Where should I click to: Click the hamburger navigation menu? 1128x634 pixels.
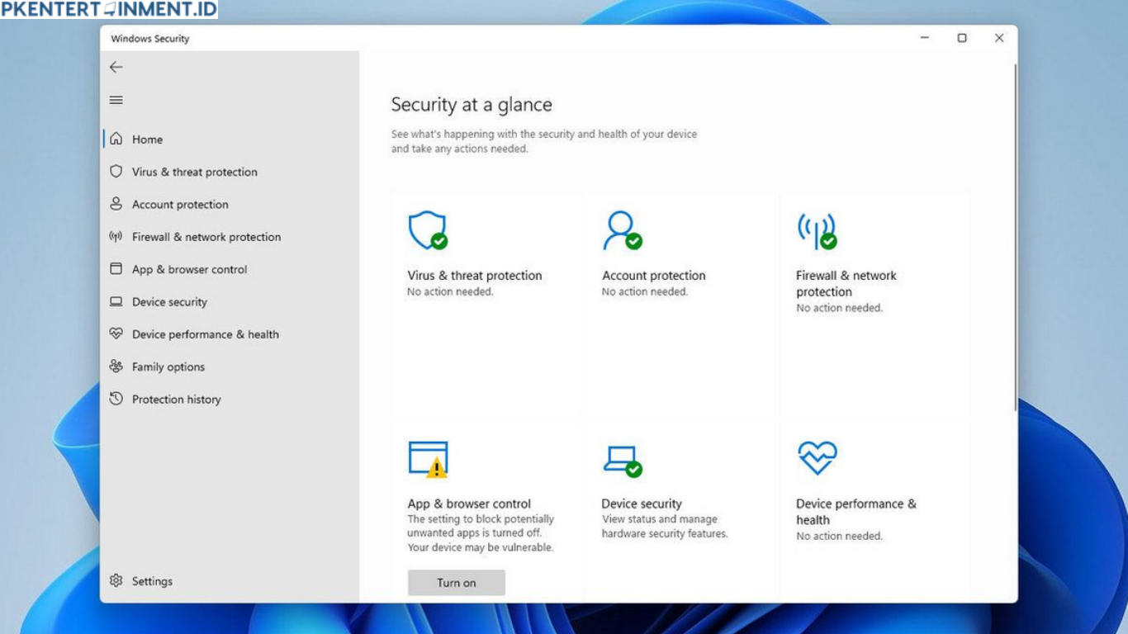[116, 100]
